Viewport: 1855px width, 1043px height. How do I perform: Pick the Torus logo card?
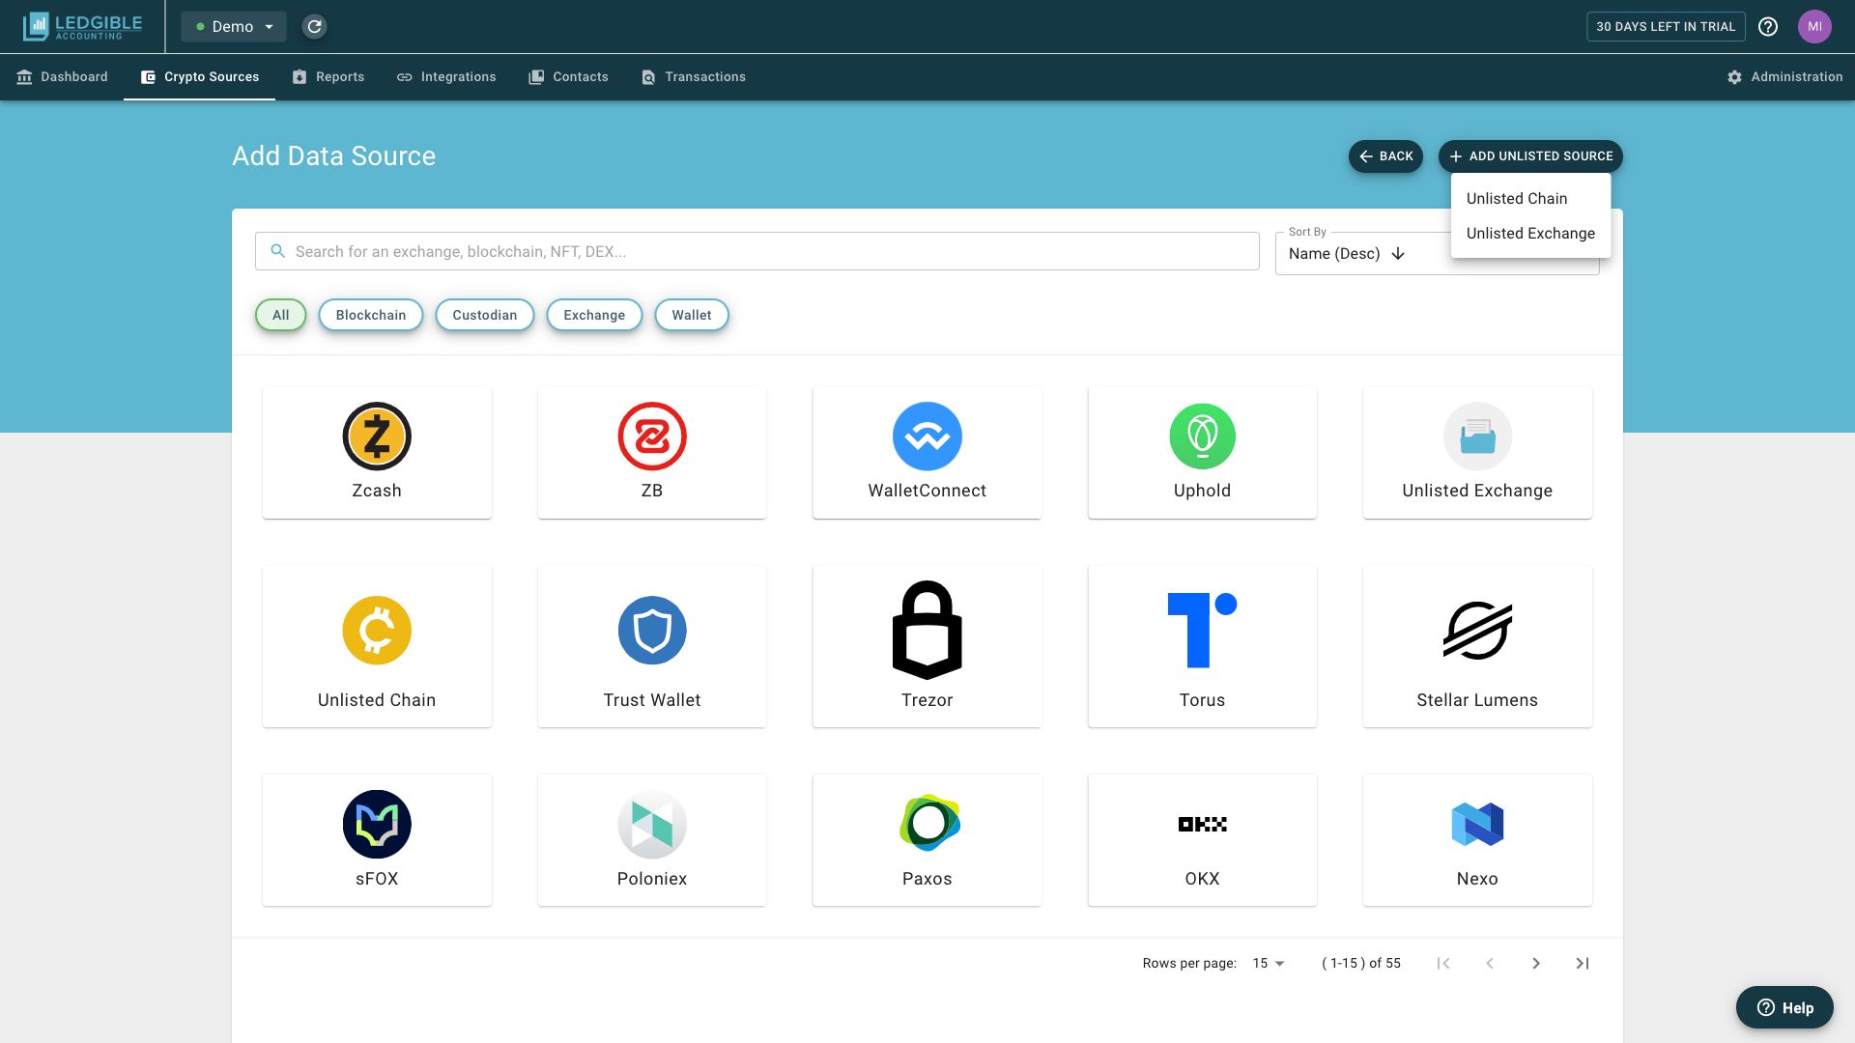[1202, 646]
